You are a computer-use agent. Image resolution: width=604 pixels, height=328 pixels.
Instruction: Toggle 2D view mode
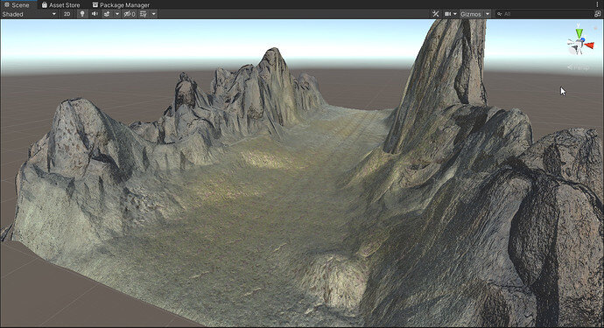tap(67, 14)
